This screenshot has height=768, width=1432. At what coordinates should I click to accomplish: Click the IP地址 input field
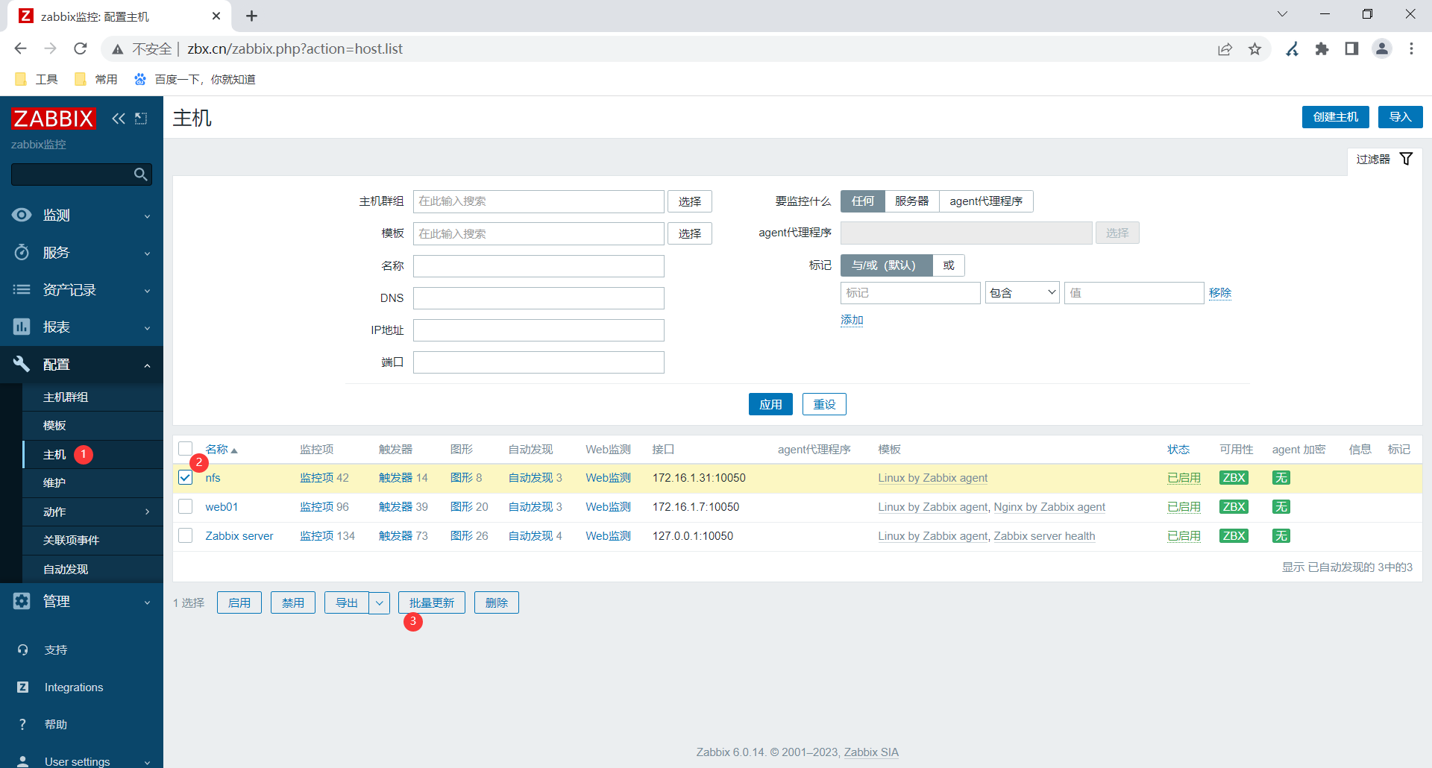tap(538, 330)
